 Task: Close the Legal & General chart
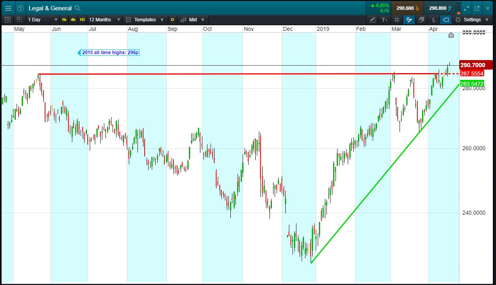pyautogui.click(x=488, y=8)
